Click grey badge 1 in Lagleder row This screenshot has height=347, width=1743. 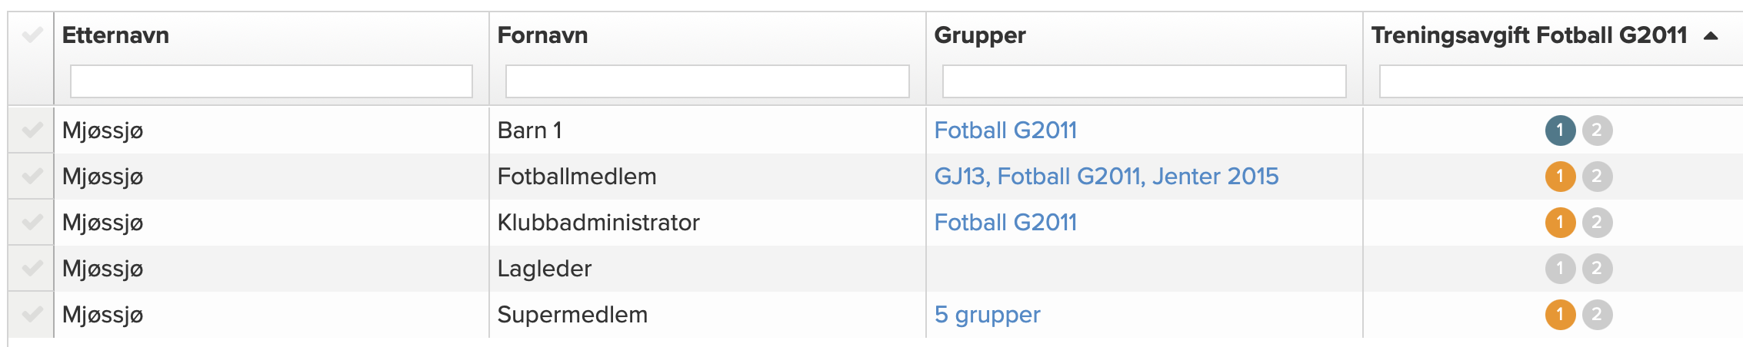(x=1560, y=269)
